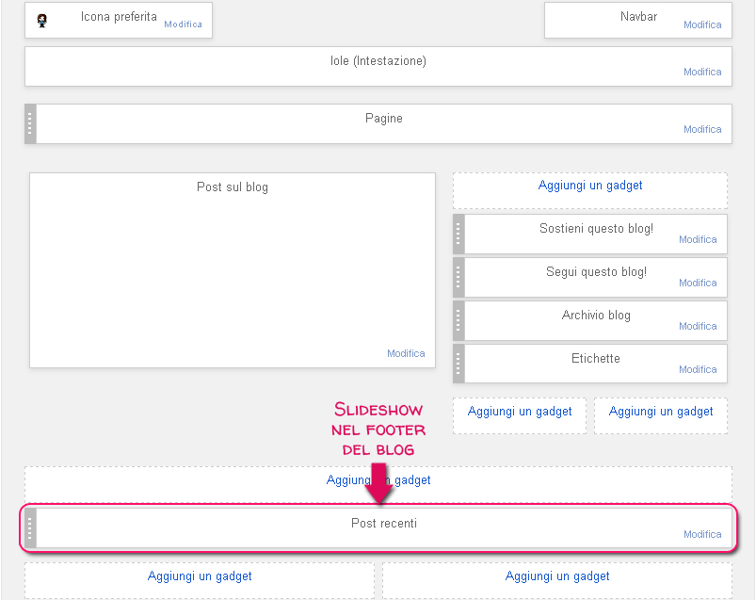Add a gadget above Sostieni questo blog
The image size is (756, 600).
590,186
